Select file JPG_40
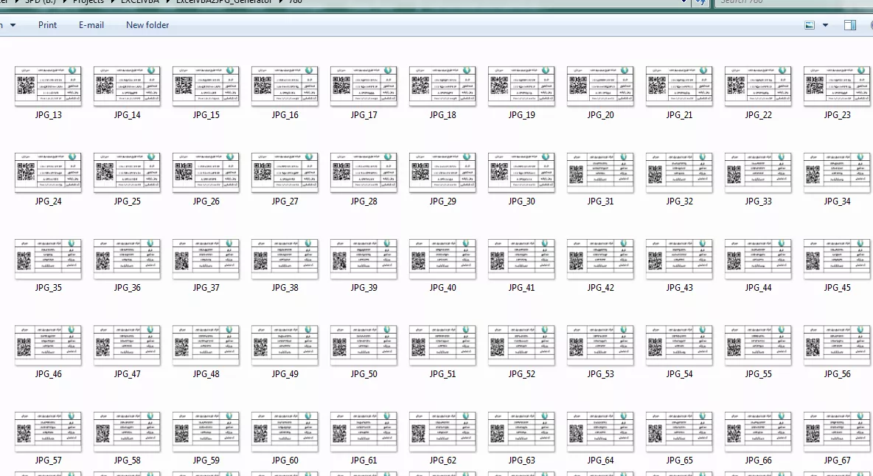Screen dimensions: 873x476 [442, 258]
